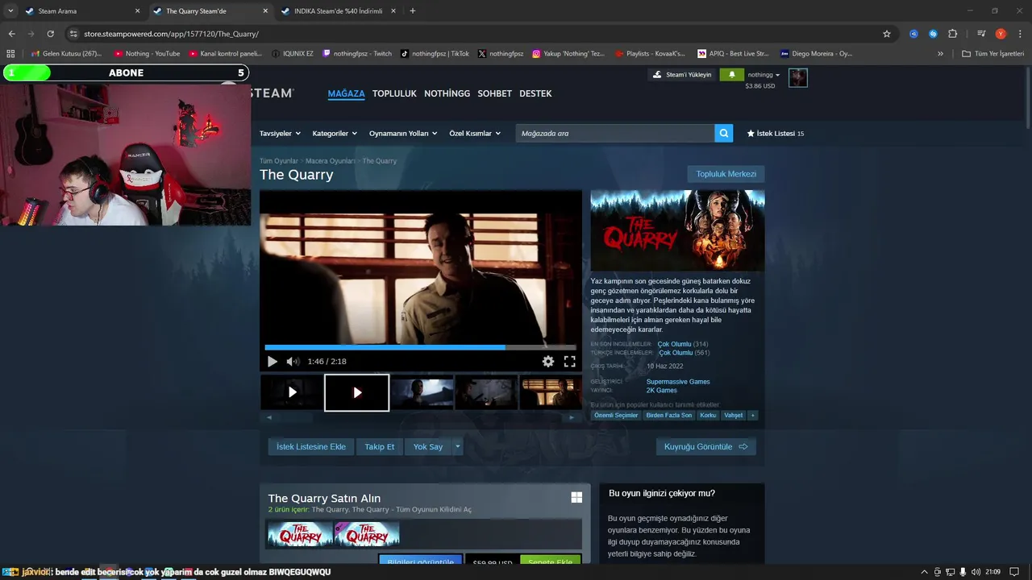The height and width of the screenshot is (580, 1032).
Task: Show more bookmarks overflow chevron
Action: point(940,54)
